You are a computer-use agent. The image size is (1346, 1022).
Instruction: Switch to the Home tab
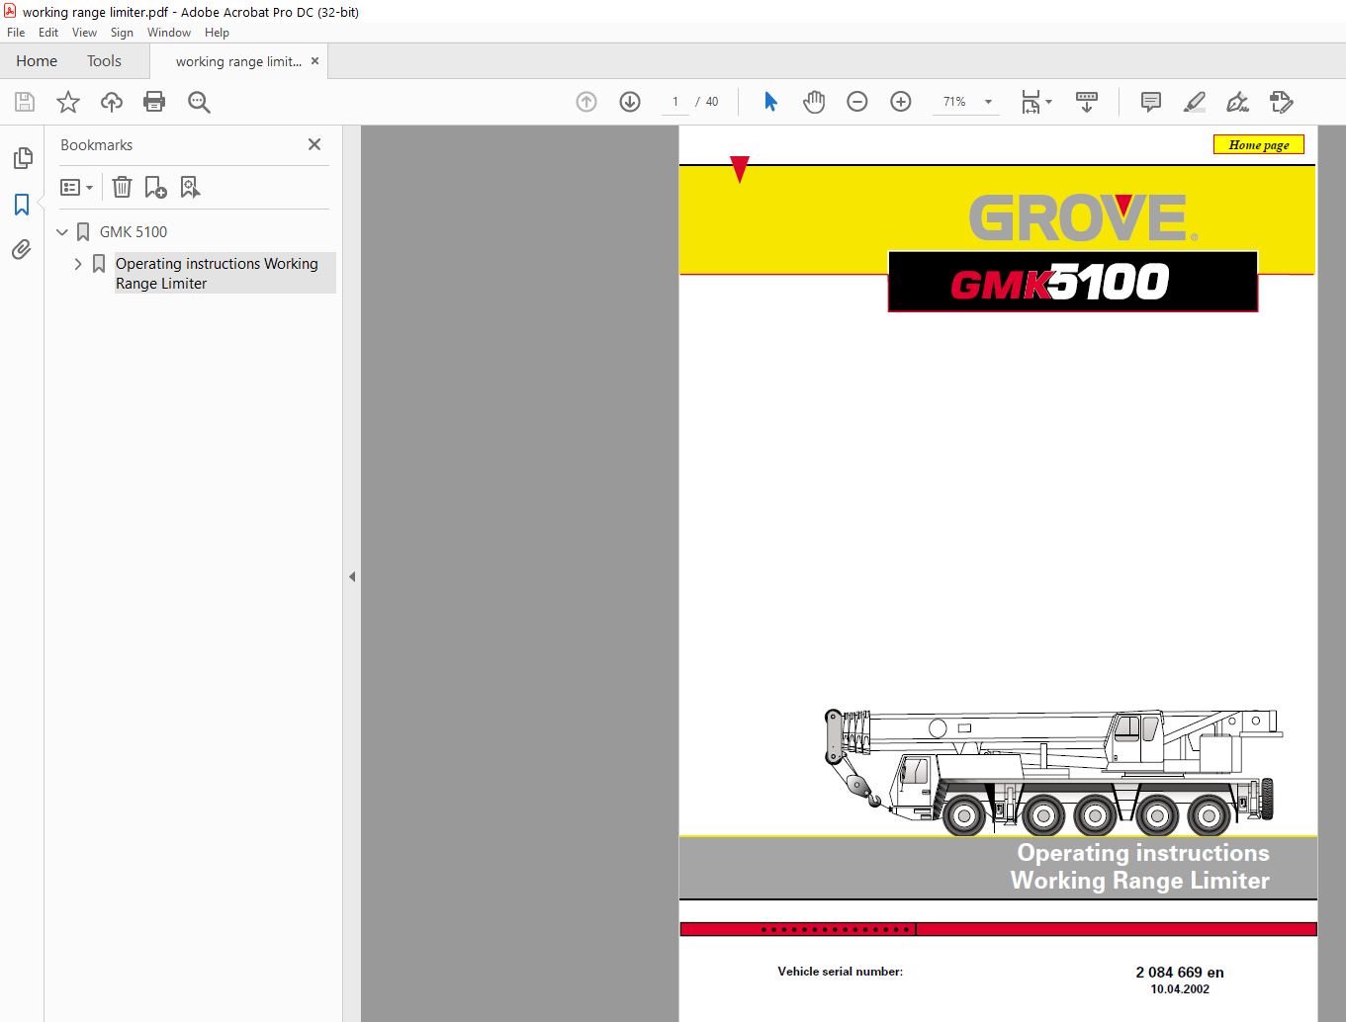click(x=37, y=61)
